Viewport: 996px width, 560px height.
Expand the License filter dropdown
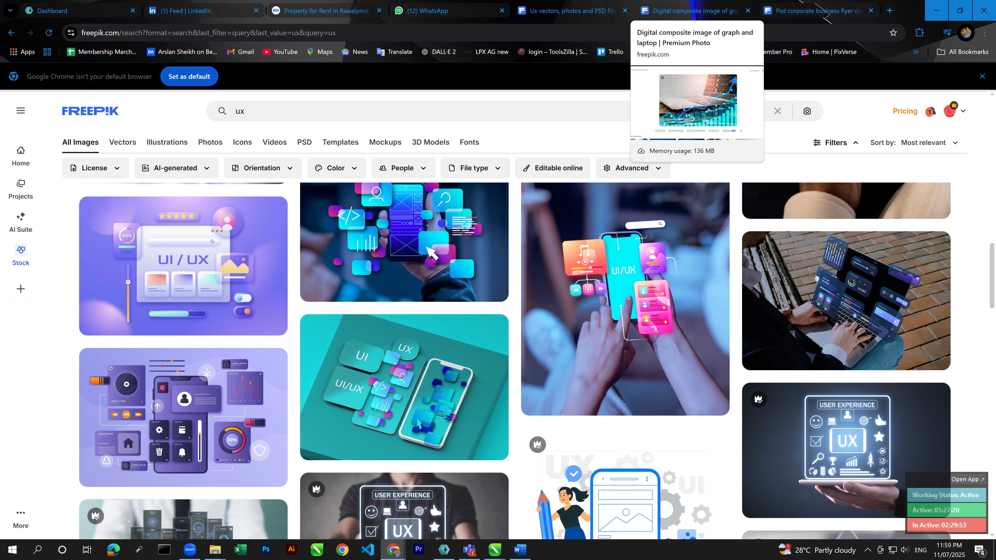pyautogui.click(x=95, y=168)
